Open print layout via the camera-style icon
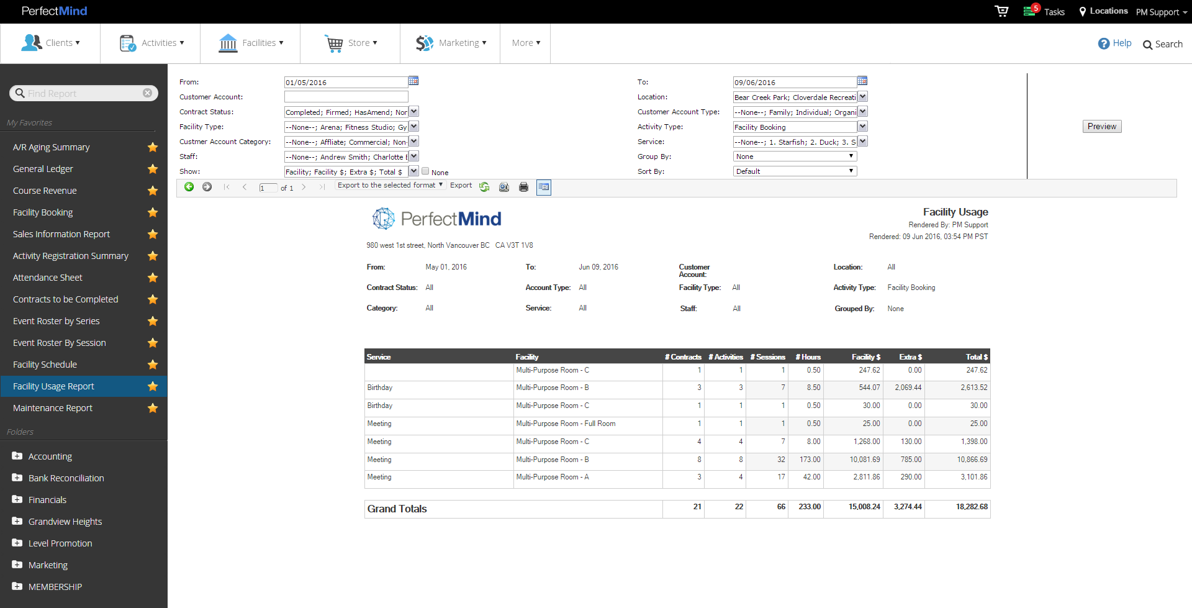1192x608 pixels. 504,187
